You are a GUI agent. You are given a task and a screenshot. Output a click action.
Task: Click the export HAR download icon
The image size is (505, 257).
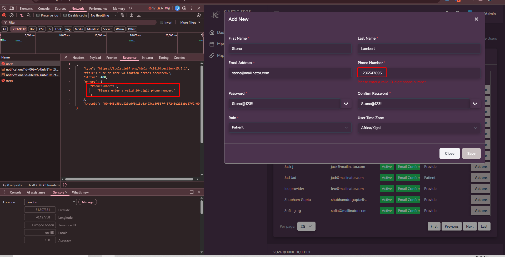(139, 15)
